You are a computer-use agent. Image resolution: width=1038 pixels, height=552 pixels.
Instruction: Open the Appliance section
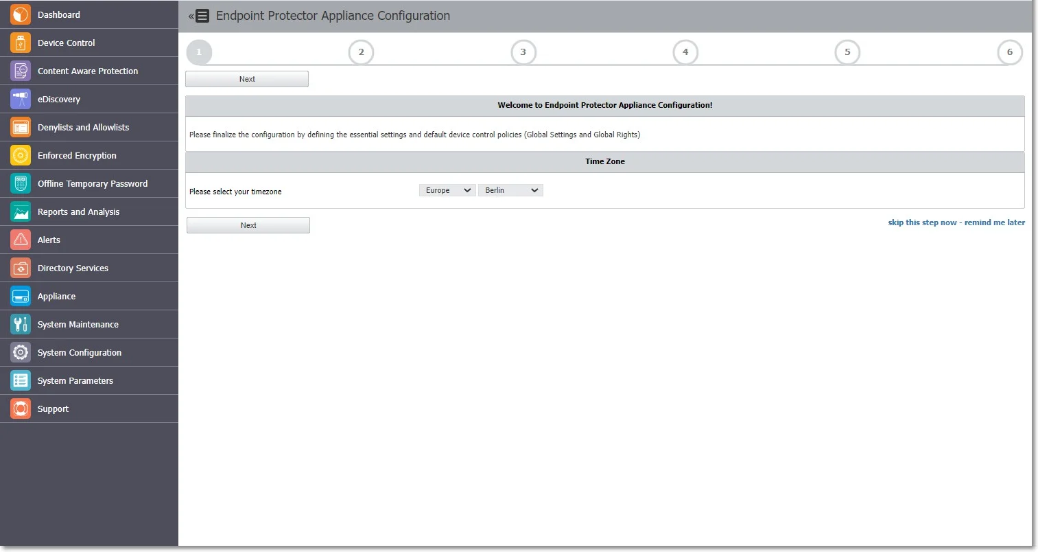coord(89,296)
